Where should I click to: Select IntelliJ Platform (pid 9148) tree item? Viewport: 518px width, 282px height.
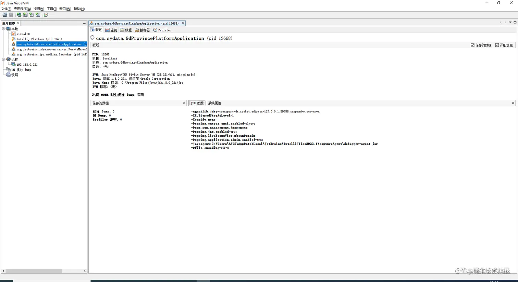click(39, 39)
